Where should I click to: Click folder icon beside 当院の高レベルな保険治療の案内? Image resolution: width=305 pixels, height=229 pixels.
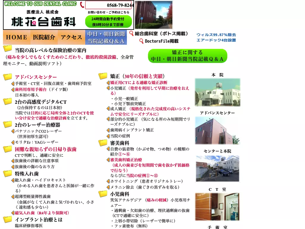[7, 48]
